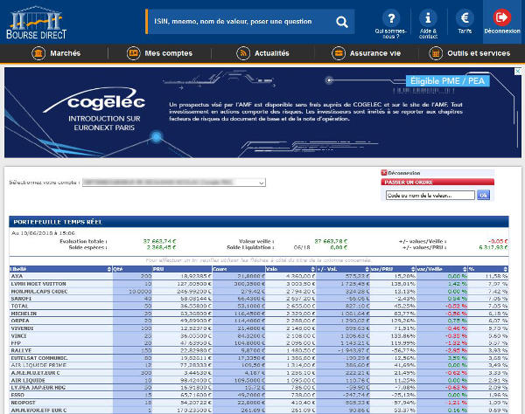Open the AXA position row

(259, 276)
